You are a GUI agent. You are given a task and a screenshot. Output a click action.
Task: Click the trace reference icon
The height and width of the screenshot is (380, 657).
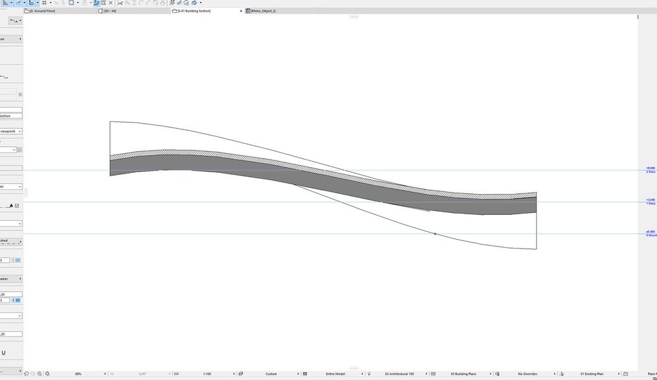(71, 3)
